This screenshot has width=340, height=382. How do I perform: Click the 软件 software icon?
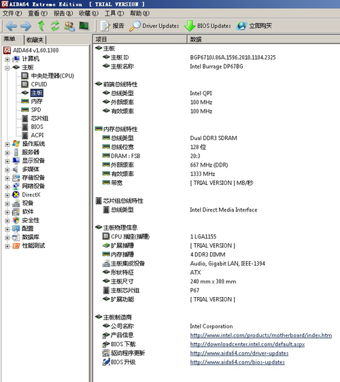16,211
